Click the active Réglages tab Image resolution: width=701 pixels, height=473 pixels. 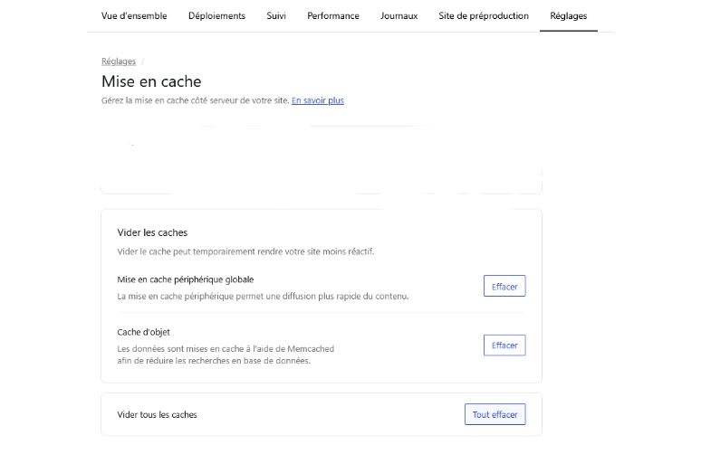(568, 15)
